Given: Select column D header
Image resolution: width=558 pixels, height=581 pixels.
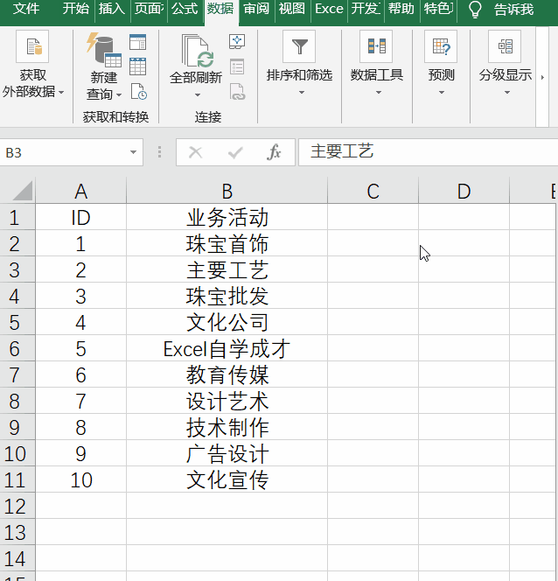Looking at the screenshot, I should [464, 191].
